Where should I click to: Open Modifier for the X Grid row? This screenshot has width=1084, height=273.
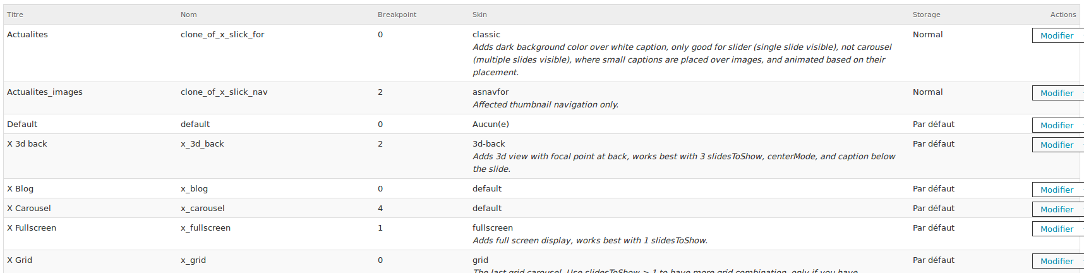coord(1057,261)
